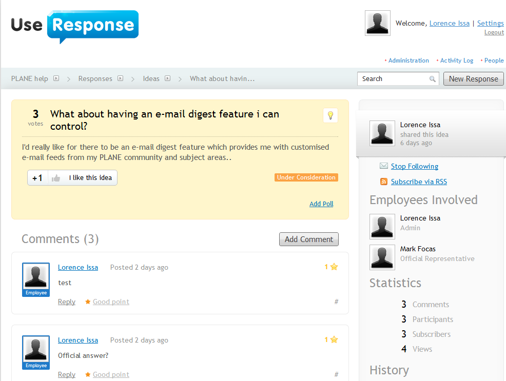Click the envelope Stop Following icon

(x=384, y=166)
